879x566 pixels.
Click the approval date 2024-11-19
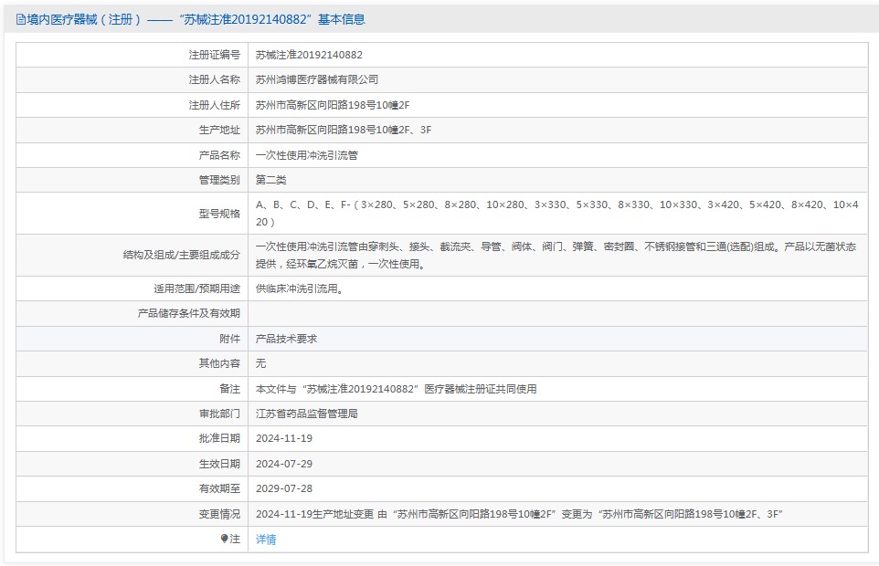pyautogui.click(x=283, y=438)
